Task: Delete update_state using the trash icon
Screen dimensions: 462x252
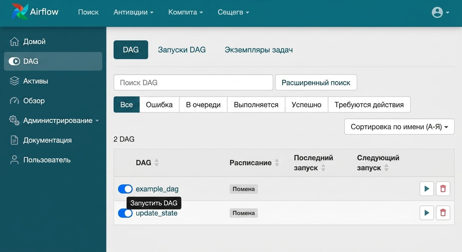Action: coord(443,213)
